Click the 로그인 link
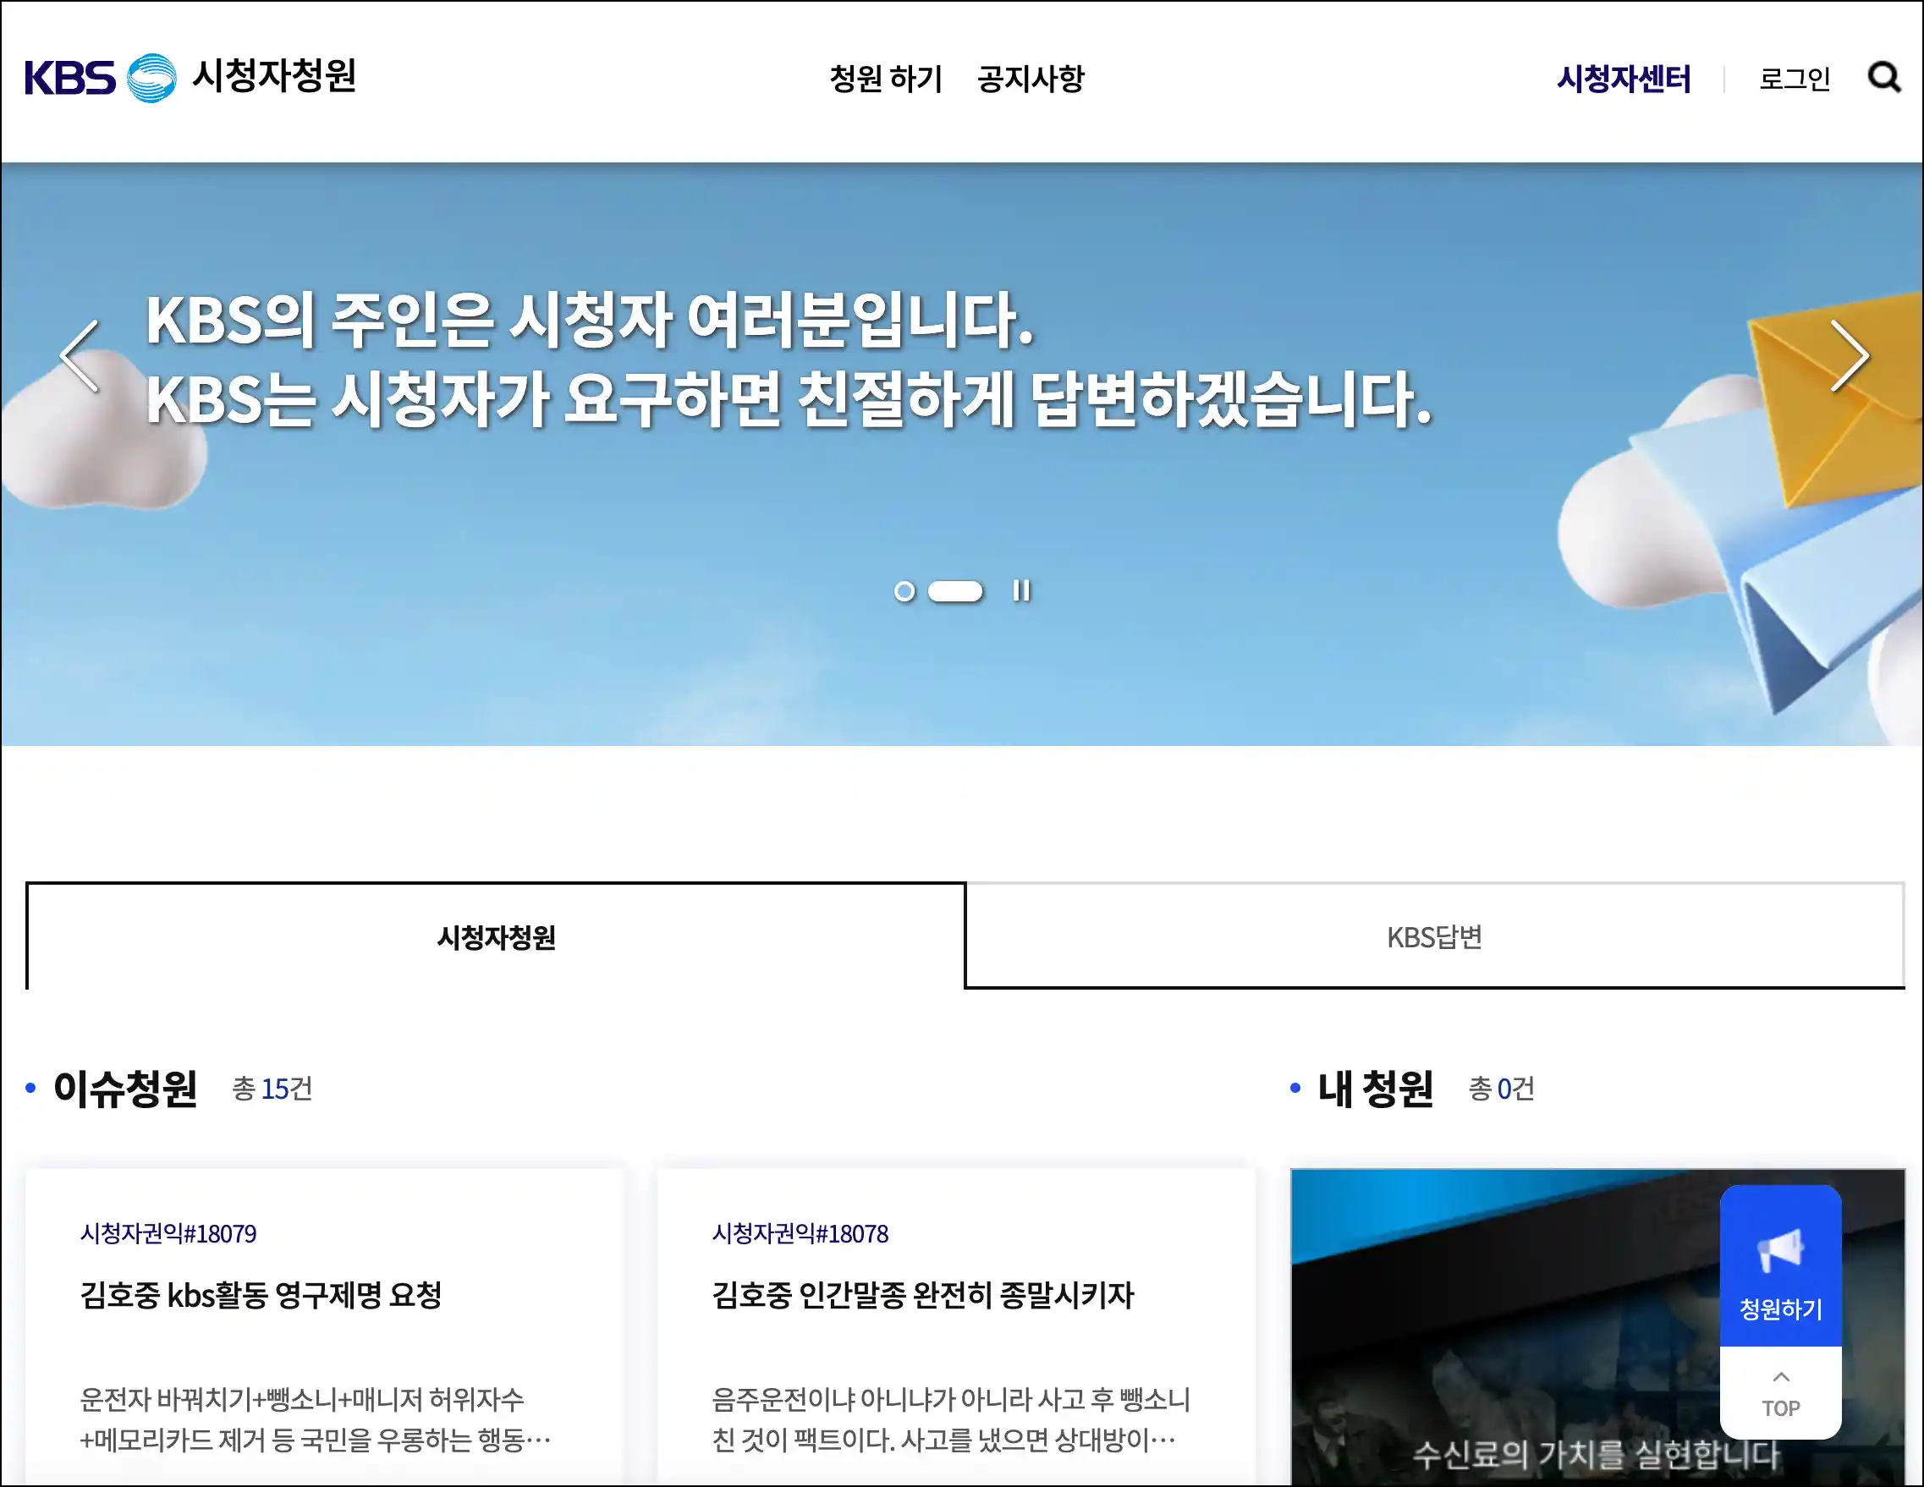The width and height of the screenshot is (1924, 1487). pos(1795,79)
